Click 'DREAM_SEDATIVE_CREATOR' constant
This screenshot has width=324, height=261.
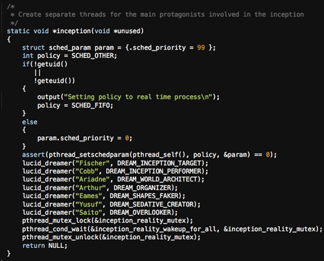pyautogui.click(x=152, y=204)
